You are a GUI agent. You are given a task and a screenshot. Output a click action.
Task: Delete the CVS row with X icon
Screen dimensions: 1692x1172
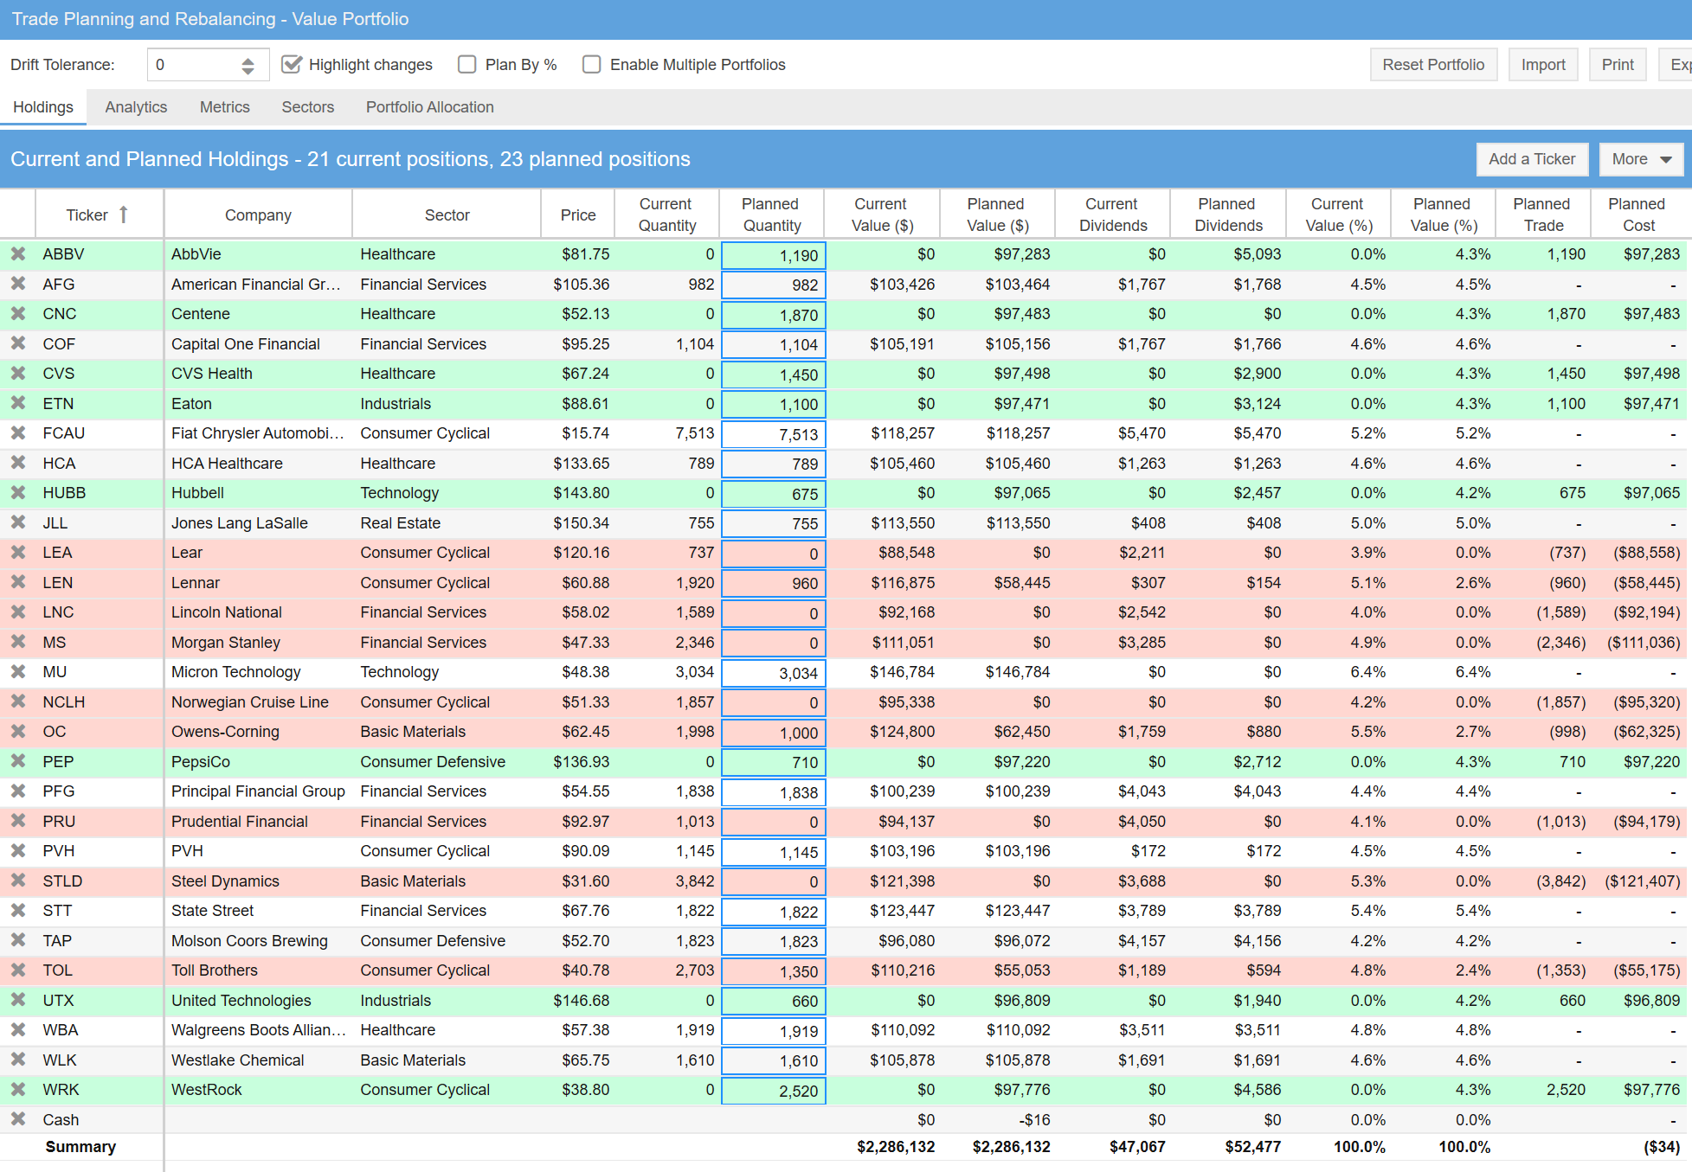[17, 374]
